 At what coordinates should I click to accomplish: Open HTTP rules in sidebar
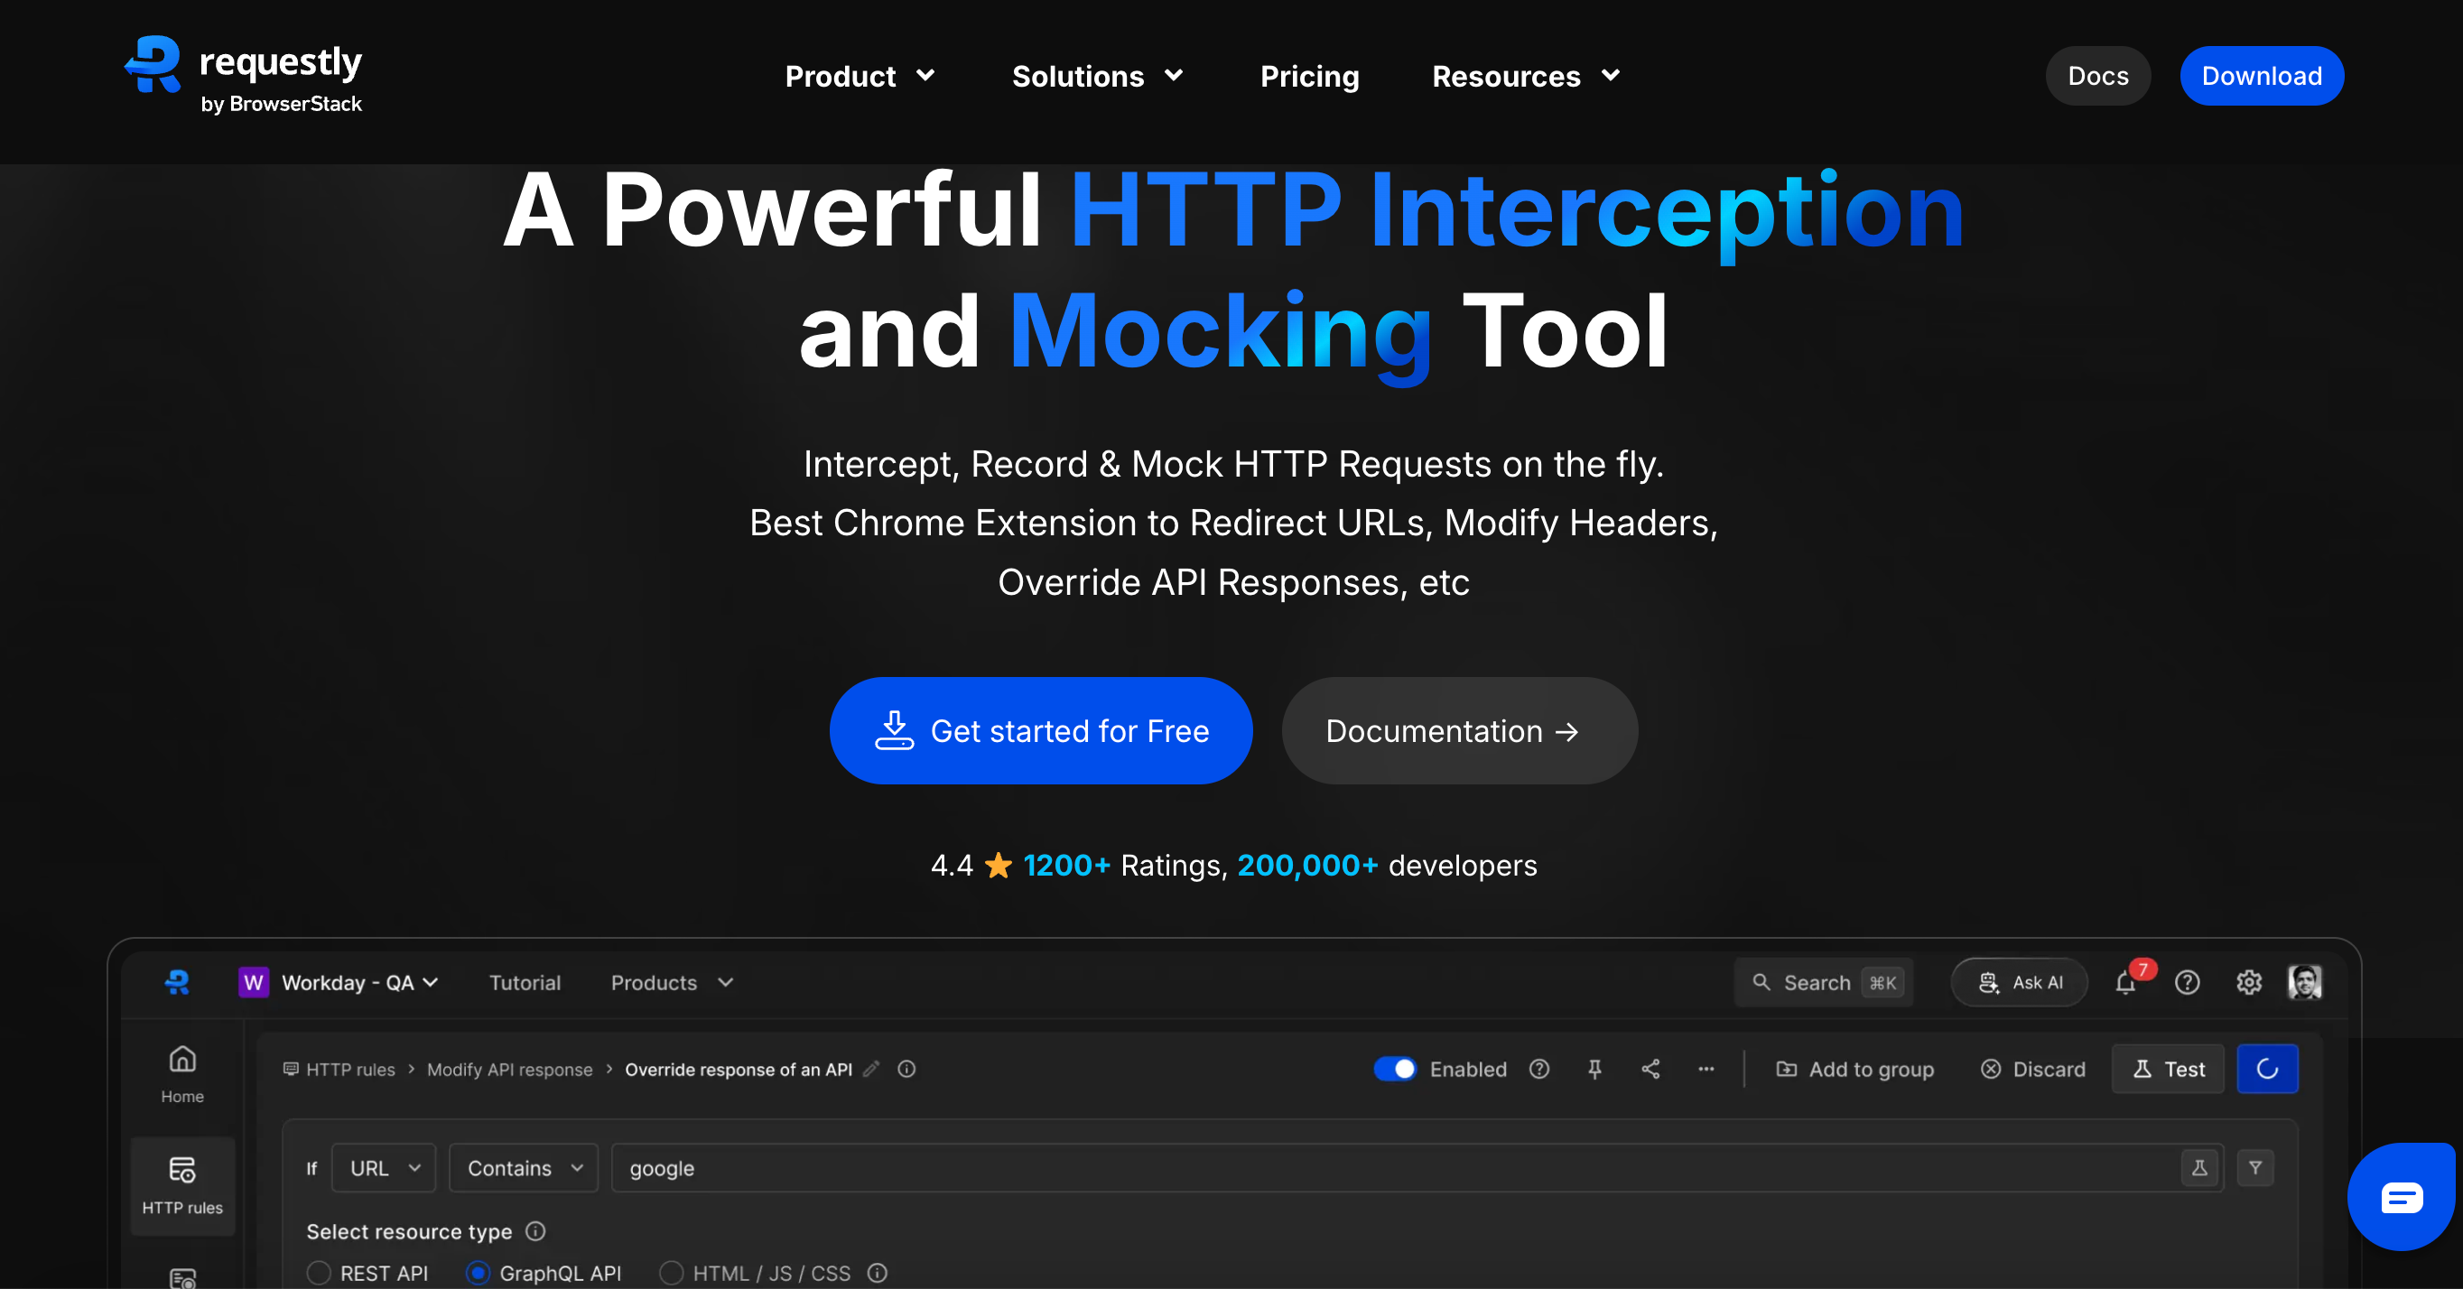click(x=182, y=1185)
